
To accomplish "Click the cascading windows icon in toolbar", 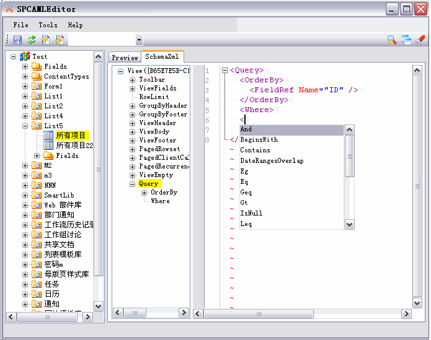I will [x=406, y=40].
